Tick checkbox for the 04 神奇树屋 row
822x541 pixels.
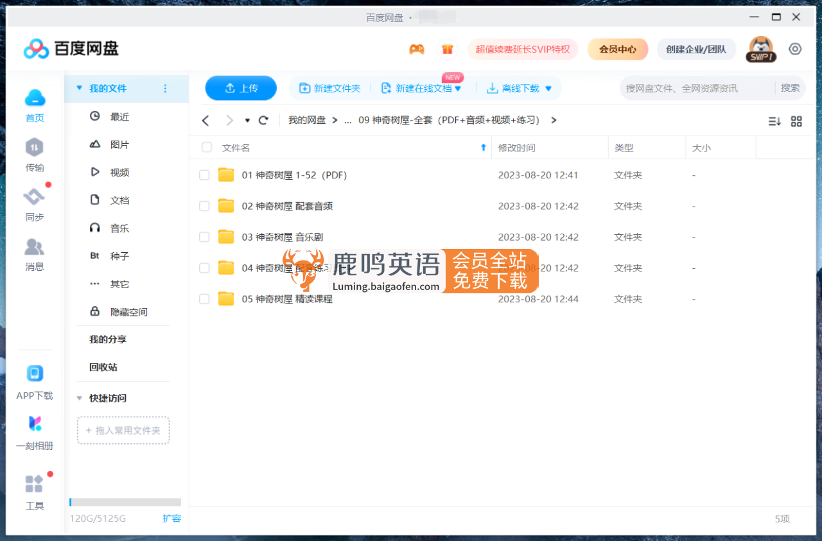coord(204,268)
